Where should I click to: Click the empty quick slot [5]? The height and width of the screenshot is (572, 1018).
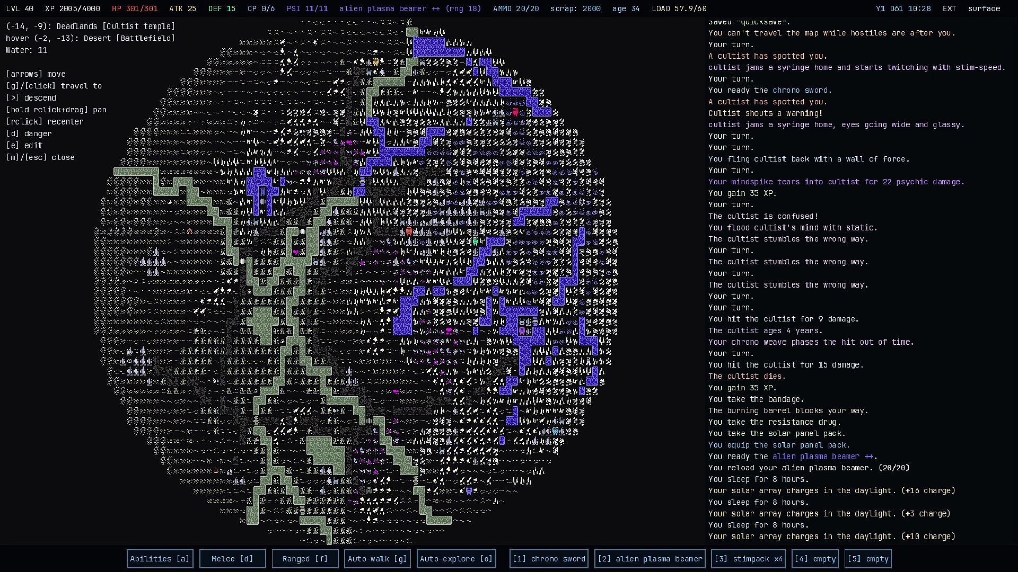coord(868,559)
